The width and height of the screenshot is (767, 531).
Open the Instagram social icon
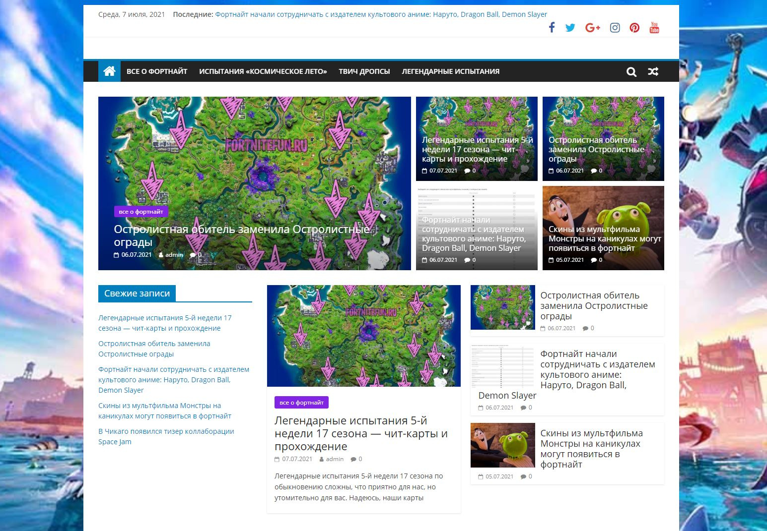pyautogui.click(x=615, y=28)
